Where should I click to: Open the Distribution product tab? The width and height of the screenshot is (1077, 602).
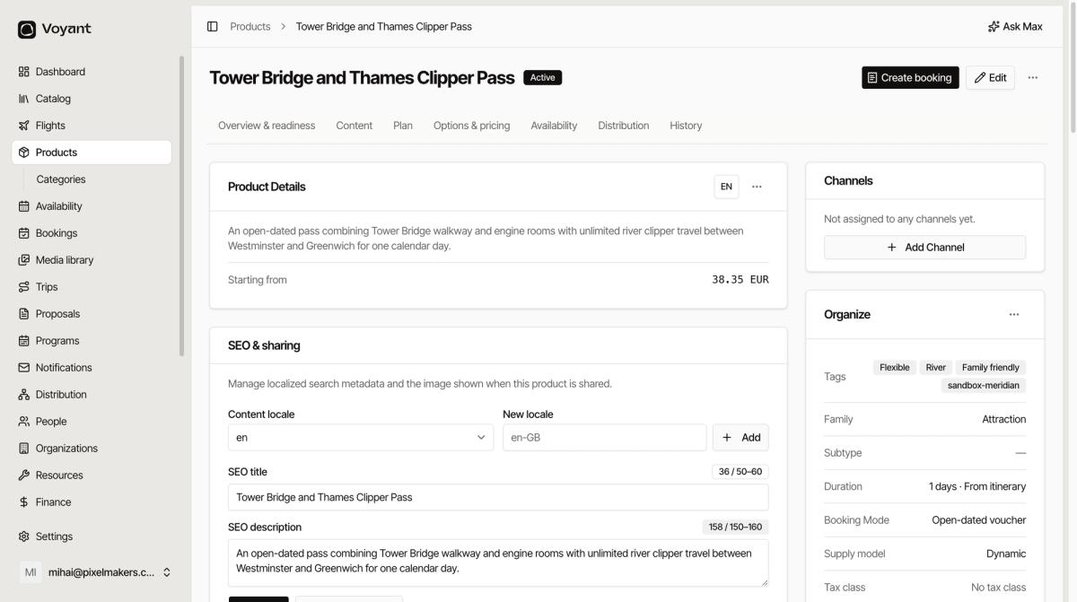click(624, 126)
